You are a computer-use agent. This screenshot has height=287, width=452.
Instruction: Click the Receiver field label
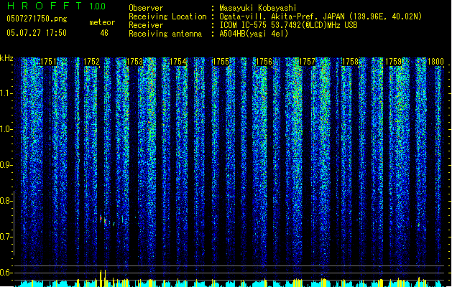[146, 25]
